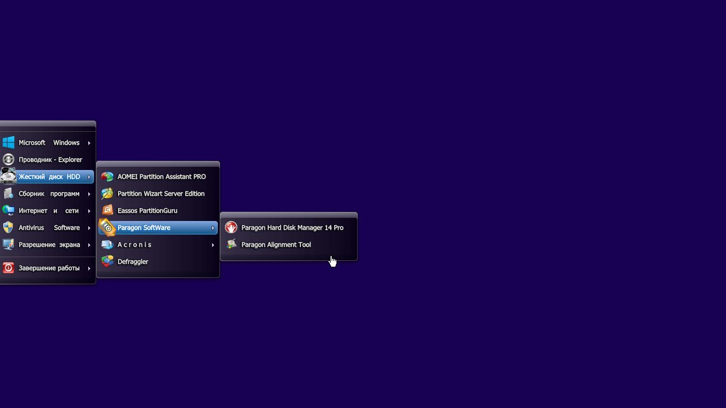726x408 pixels.
Task: Expand the Жесткий диск HDD submenu arrow
Action: [89, 177]
